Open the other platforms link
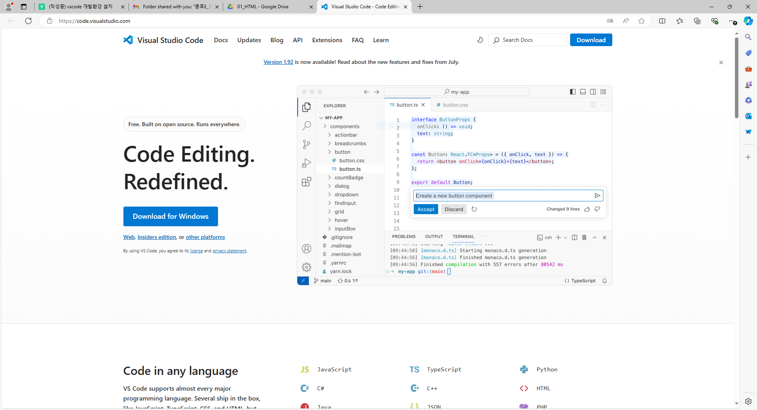757x410 pixels. pos(205,237)
